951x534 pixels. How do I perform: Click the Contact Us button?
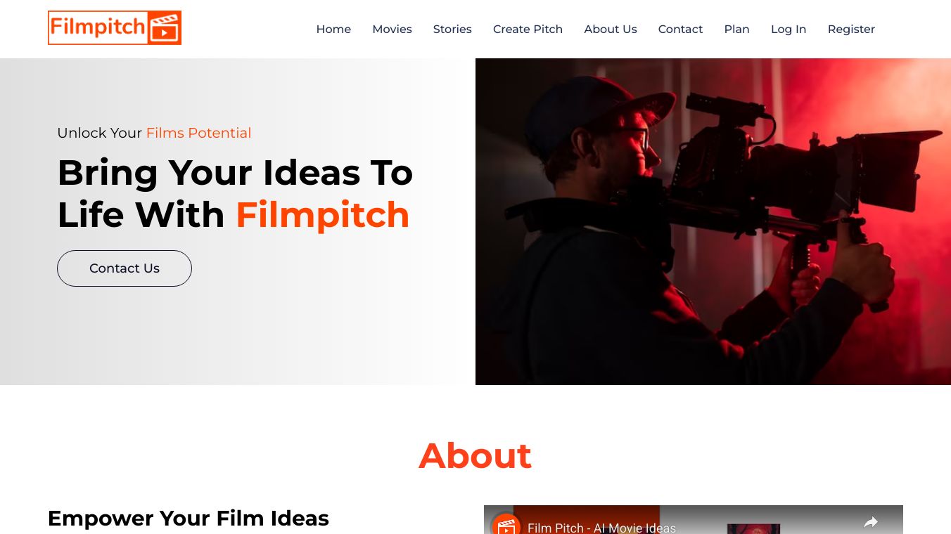point(125,268)
